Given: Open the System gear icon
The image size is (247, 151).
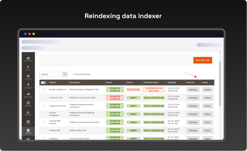Looking at the screenshot, I should 28,130.
